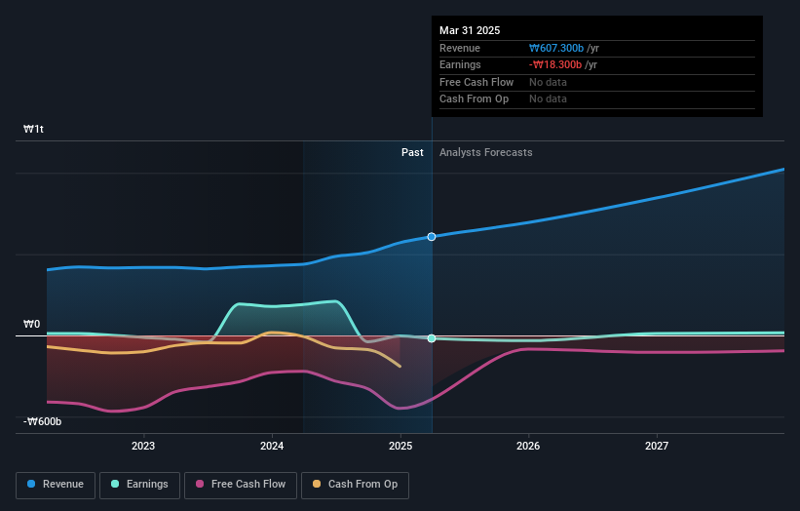This screenshot has width=800, height=511.
Task: Toggle the Free Cash Flow legend series
Action: coord(241,485)
